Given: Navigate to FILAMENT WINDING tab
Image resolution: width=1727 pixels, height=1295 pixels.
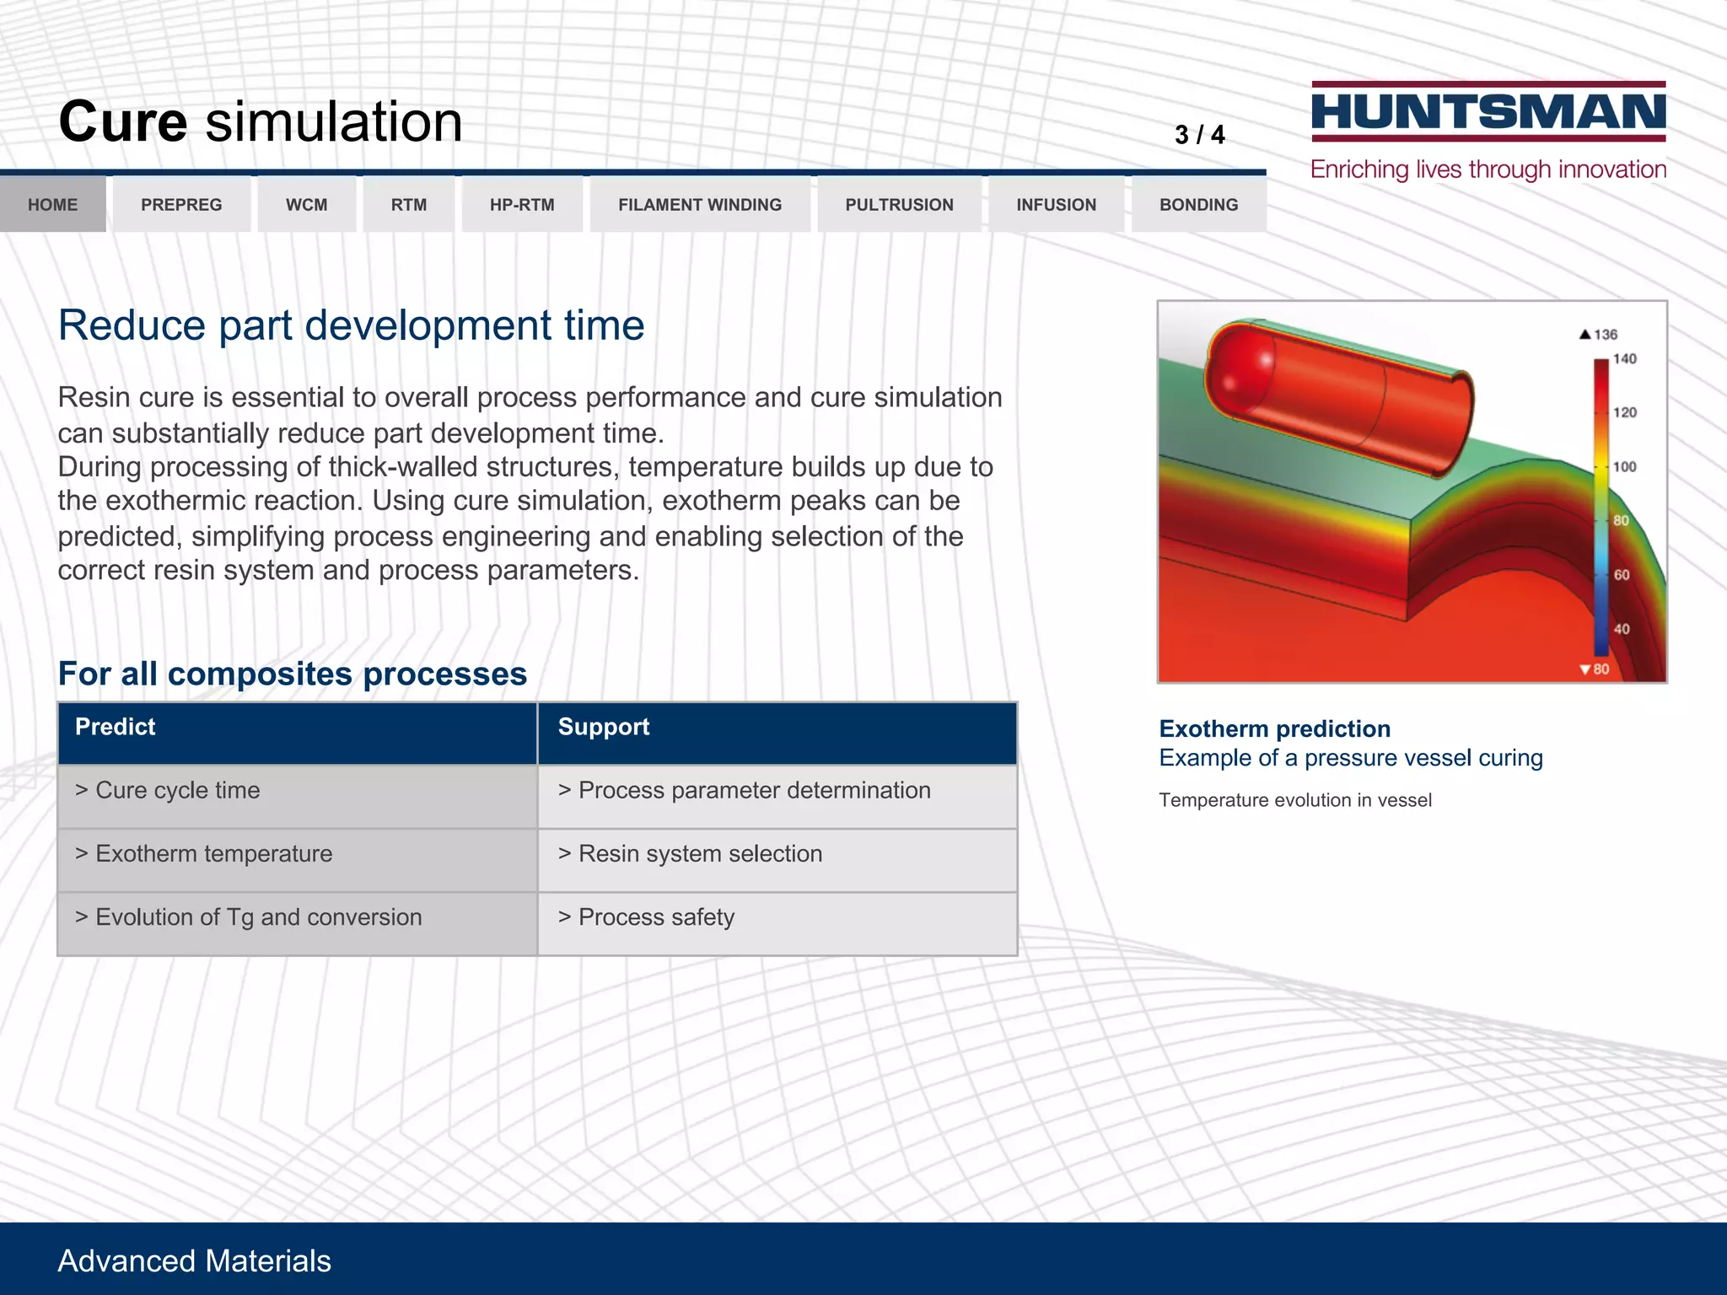Looking at the screenshot, I should pyautogui.click(x=700, y=205).
